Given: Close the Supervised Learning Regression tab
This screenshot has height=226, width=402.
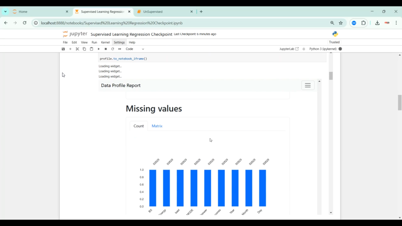Looking at the screenshot, I should click(129, 12).
